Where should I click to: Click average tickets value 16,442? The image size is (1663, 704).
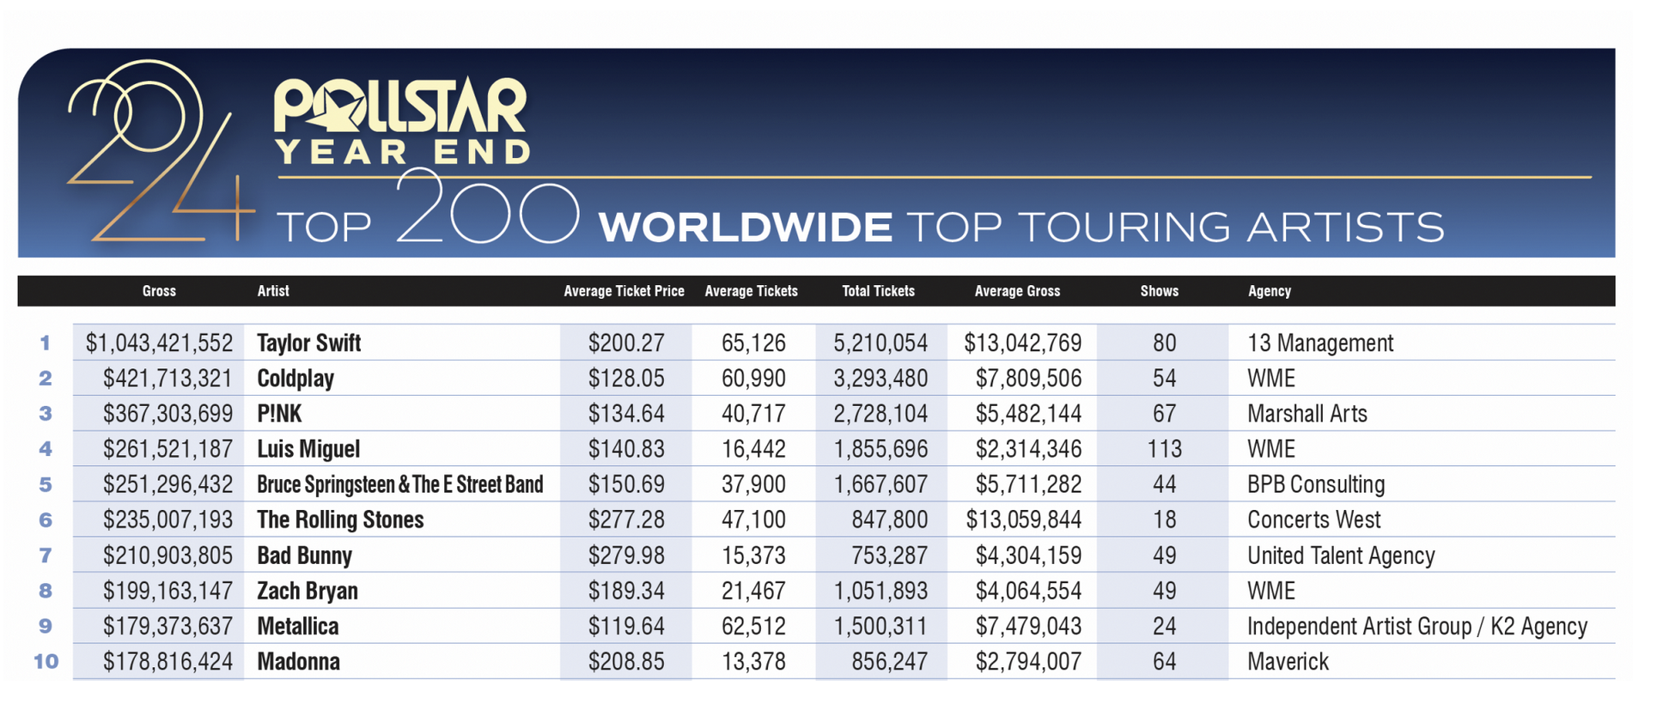pos(753,449)
